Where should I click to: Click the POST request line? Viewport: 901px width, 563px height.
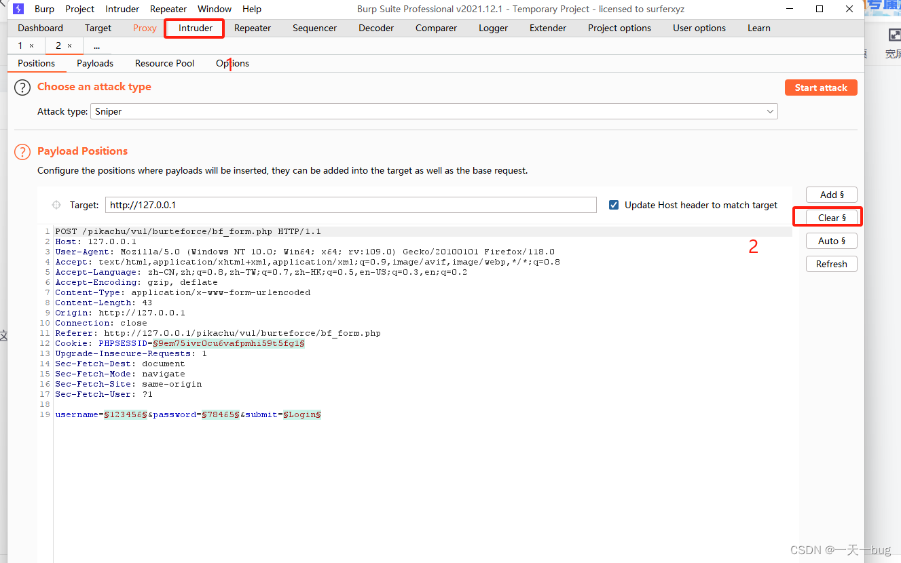[188, 231]
